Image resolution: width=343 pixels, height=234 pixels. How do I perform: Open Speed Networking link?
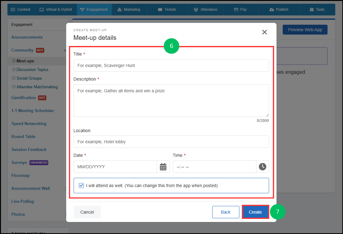[29, 123]
